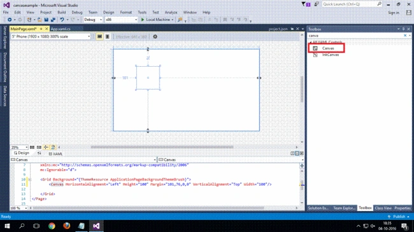Switch designer to portrait orientation
The height and width of the screenshot is (232, 414).
click(x=108, y=37)
